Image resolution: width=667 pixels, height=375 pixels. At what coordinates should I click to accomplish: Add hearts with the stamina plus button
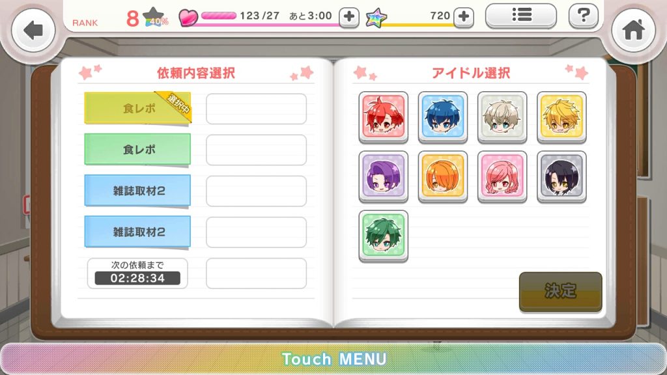pos(349,17)
